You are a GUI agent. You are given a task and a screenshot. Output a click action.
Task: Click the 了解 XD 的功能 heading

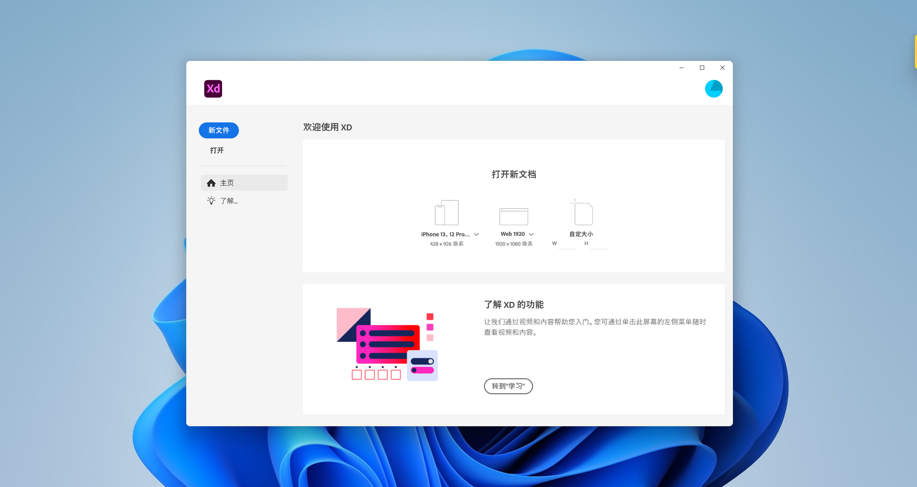pos(514,305)
